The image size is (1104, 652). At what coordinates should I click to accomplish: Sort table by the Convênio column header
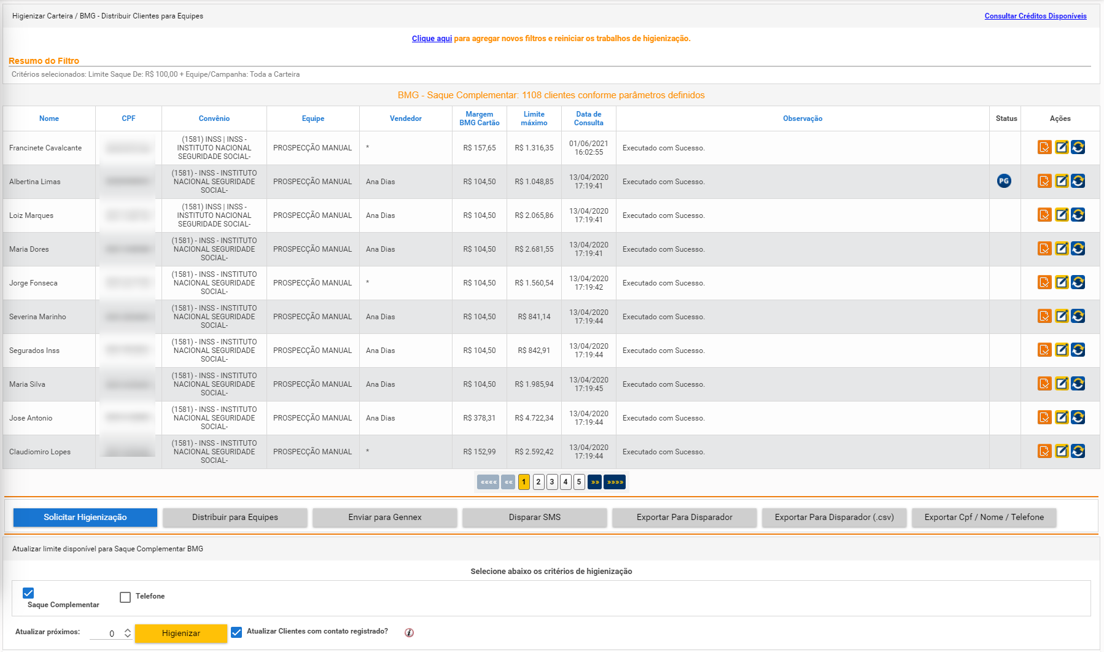(214, 118)
